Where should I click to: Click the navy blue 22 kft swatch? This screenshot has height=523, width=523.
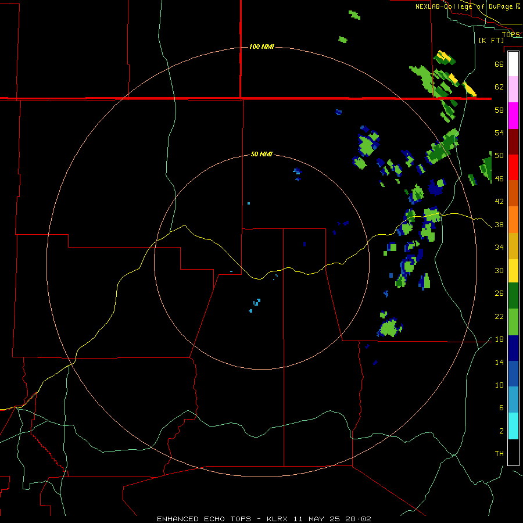tap(513, 348)
